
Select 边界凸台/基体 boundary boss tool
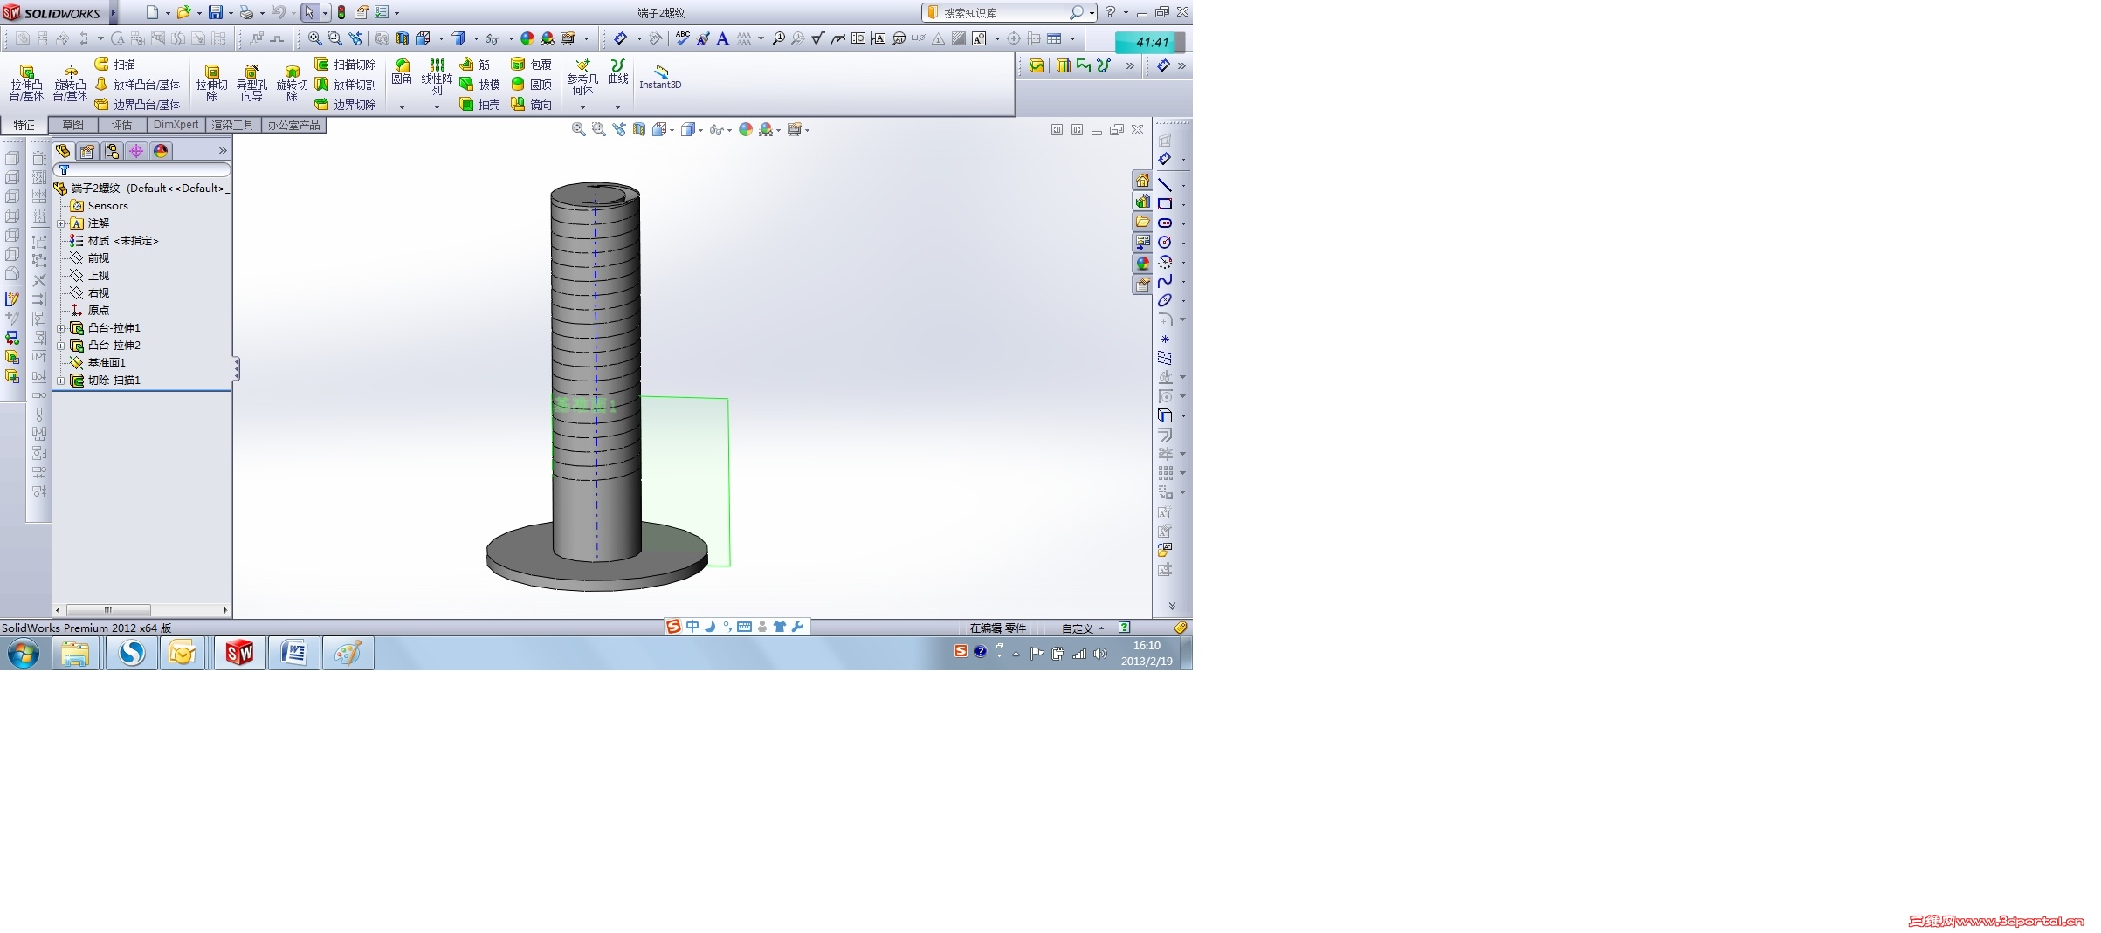point(137,105)
